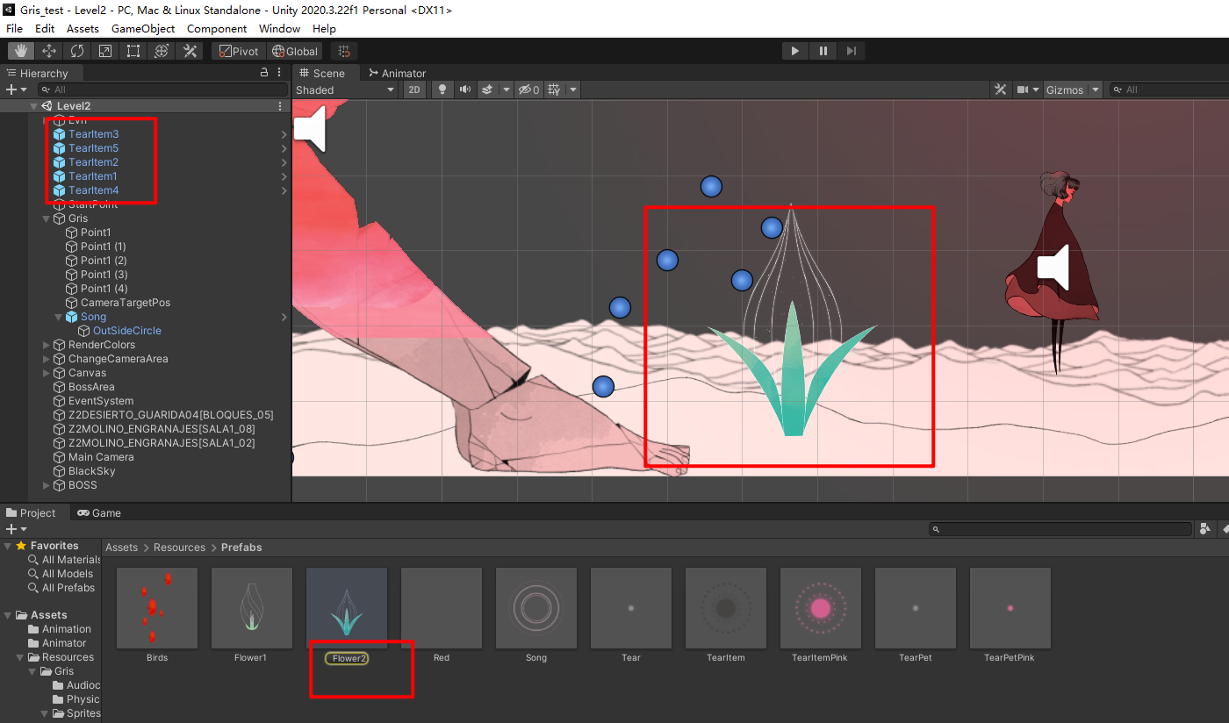Click the Step frame button
Image resolution: width=1229 pixels, height=723 pixels.
click(851, 51)
